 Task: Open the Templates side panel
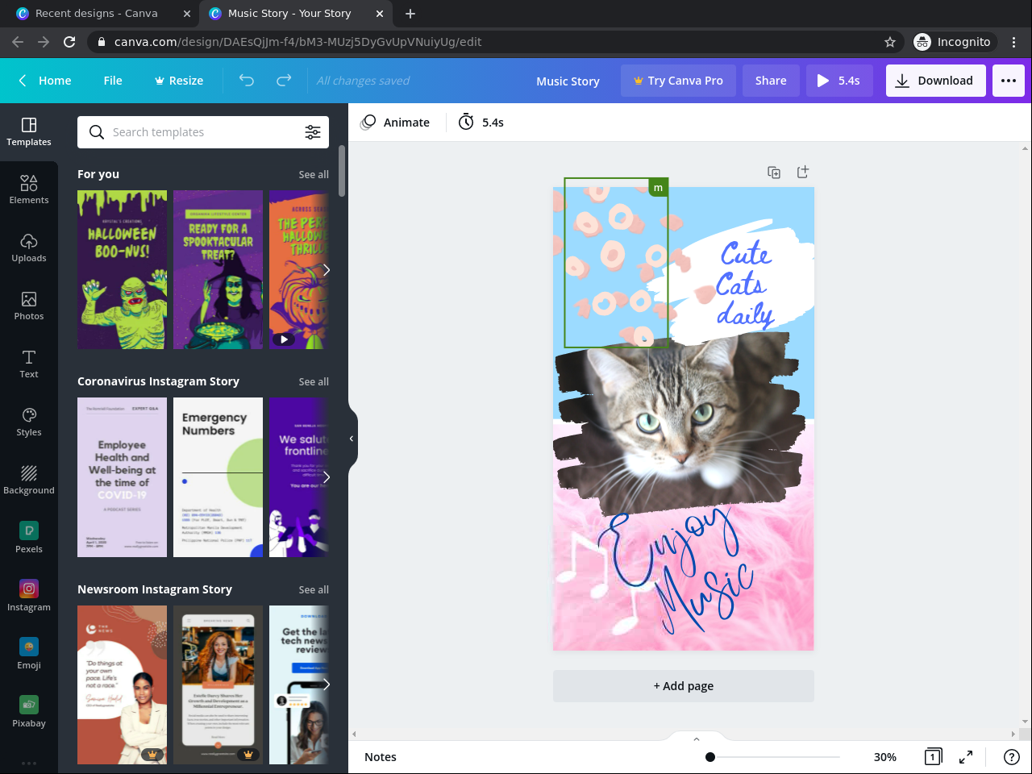click(x=29, y=131)
